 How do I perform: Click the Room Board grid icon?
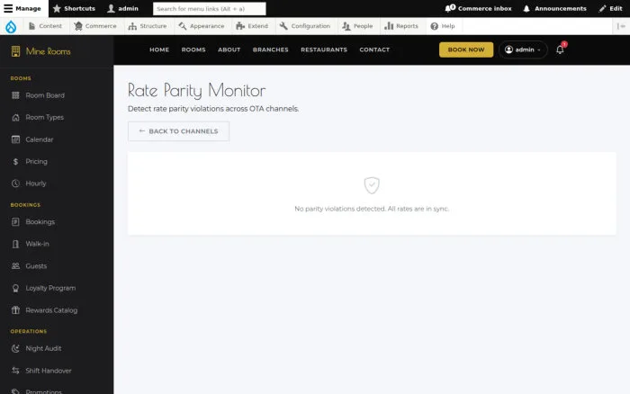15,95
